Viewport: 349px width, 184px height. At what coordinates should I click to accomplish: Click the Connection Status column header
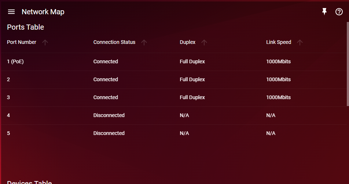click(x=114, y=42)
